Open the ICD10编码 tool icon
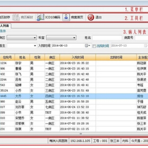148x148 pixels. [40, 17]
